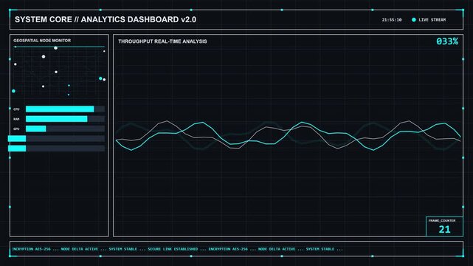Click the 033% throughput value

447,41
